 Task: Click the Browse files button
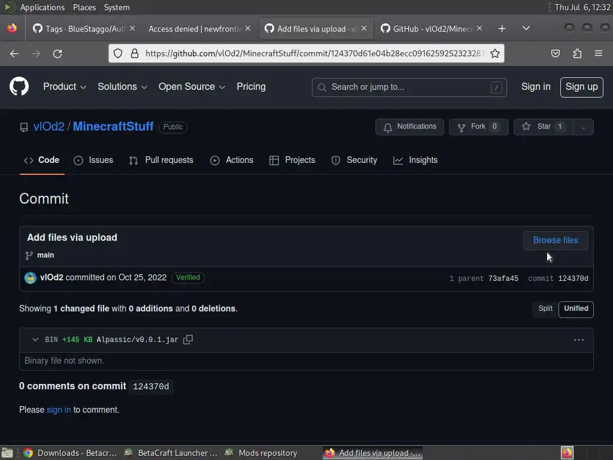pyautogui.click(x=556, y=240)
